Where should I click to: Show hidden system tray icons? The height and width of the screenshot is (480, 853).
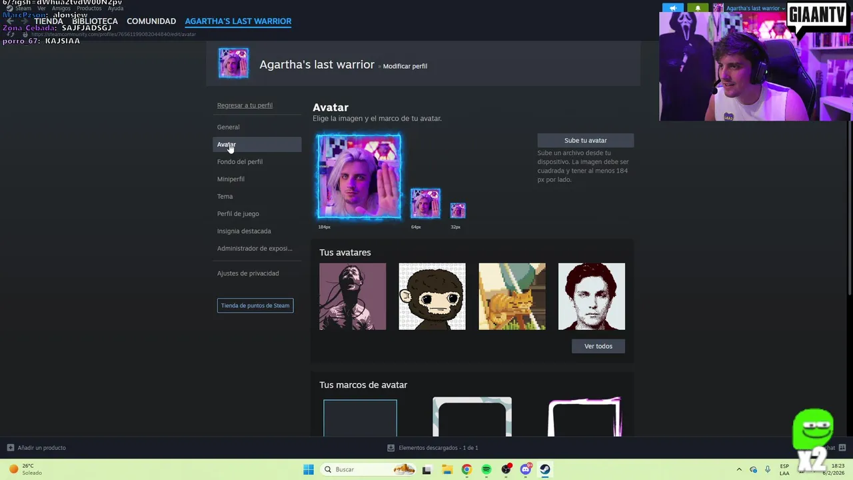738,469
